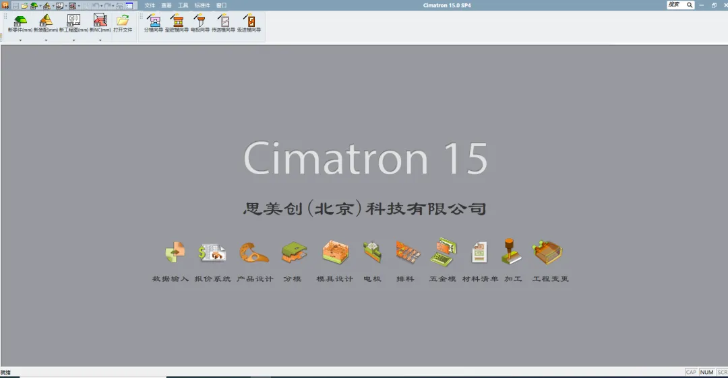Click the 新工程图(mm) new drawing icon
Screen dimensions: 728x378
[73, 20]
